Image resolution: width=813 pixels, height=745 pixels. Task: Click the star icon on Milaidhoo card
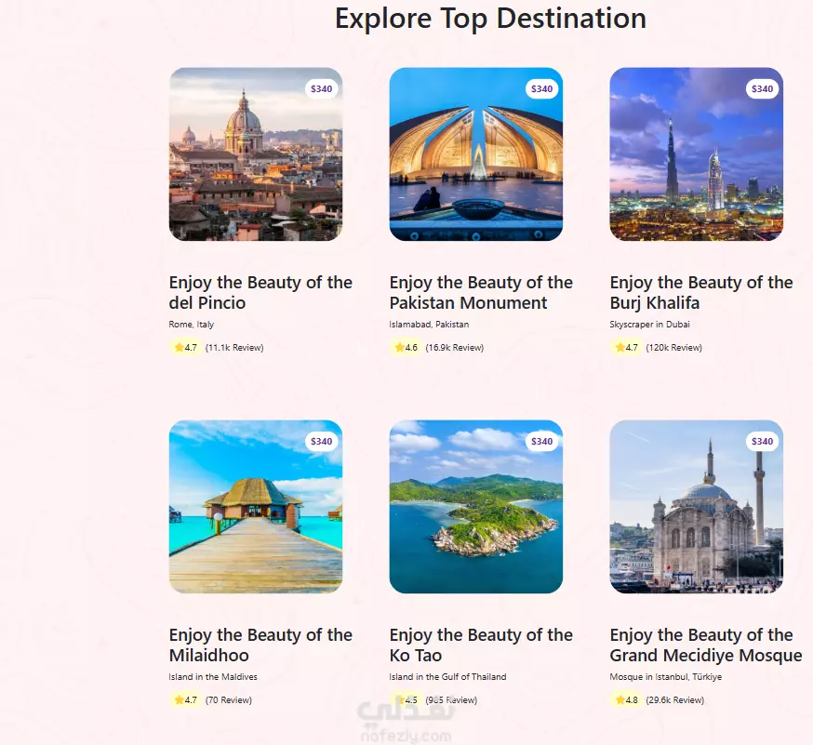coord(180,700)
